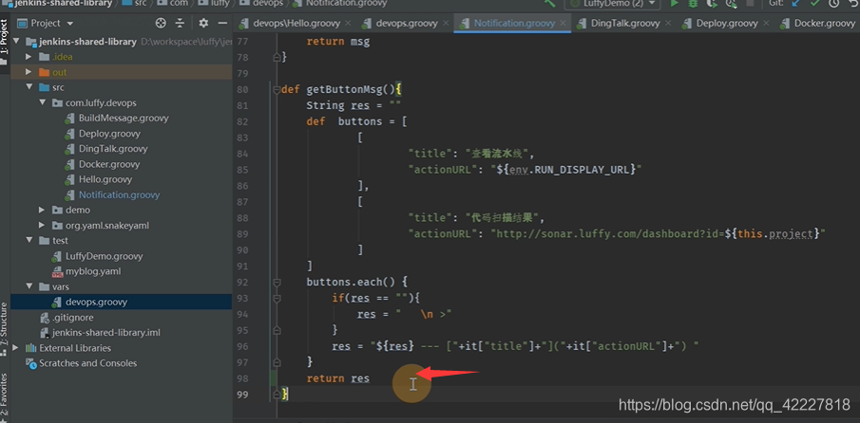The width and height of the screenshot is (860, 423).
Task: Switch to the devops.groovy editor tab
Action: (x=407, y=24)
